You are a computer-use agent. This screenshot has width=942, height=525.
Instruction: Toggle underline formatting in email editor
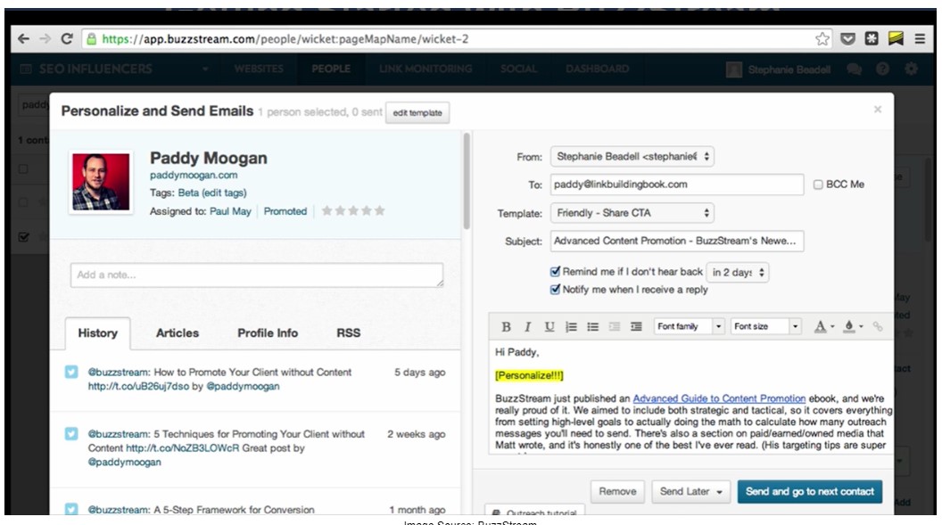(x=549, y=326)
